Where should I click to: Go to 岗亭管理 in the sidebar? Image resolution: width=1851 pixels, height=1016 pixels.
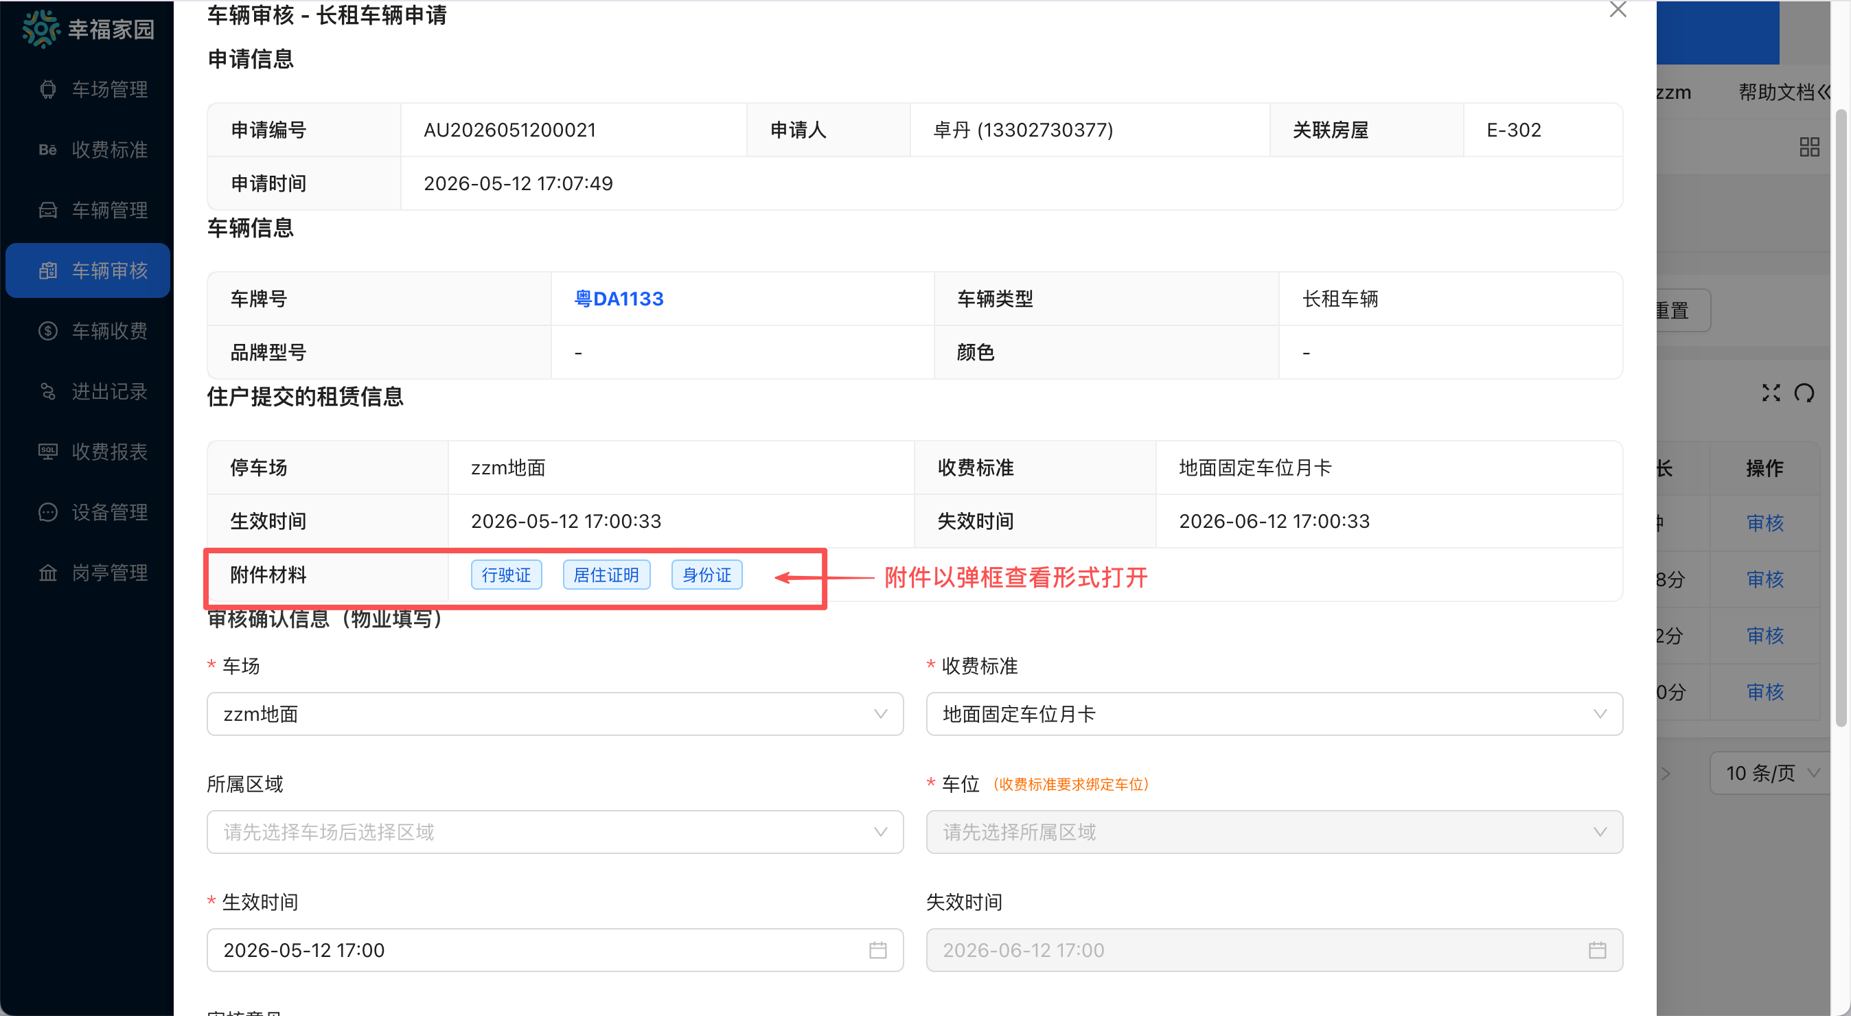88,572
